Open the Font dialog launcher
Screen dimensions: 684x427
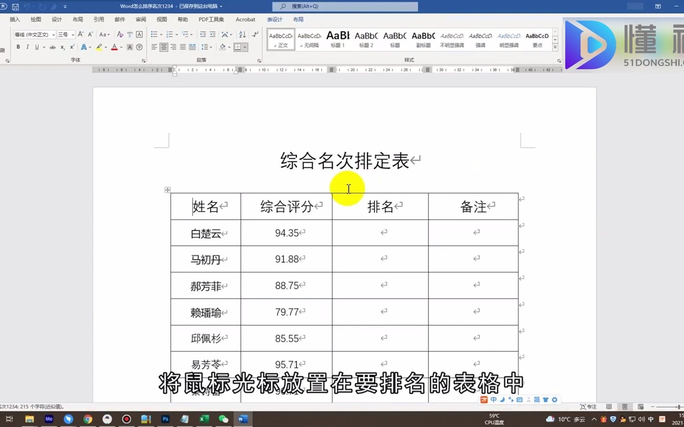point(144,61)
